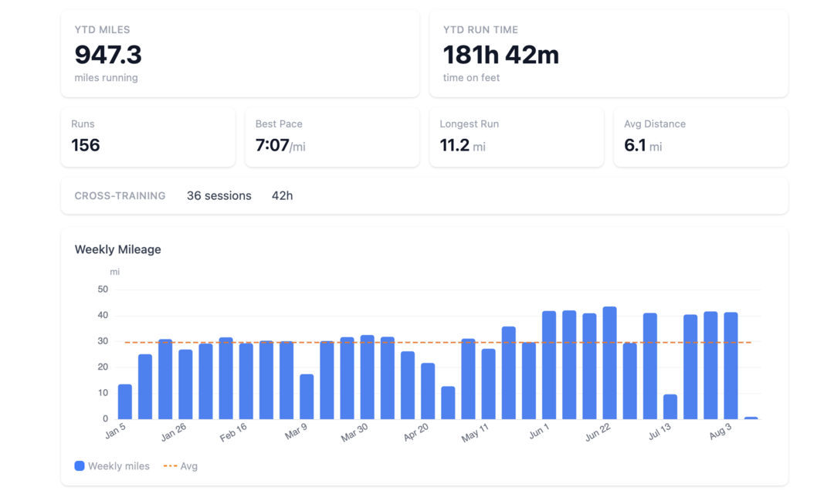Click the 36 sessions text
This screenshot has height=494, width=834.
coord(219,196)
